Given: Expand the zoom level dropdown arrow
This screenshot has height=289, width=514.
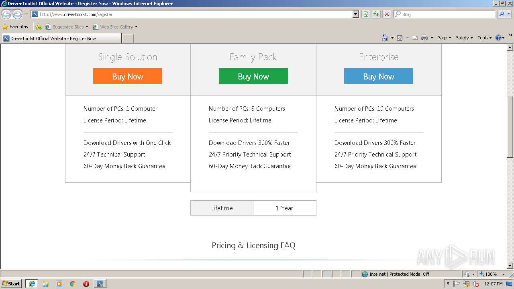Looking at the screenshot, I should pos(504,274).
